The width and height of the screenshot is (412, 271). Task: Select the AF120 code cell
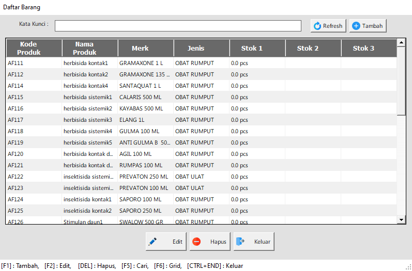coord(34,154)
